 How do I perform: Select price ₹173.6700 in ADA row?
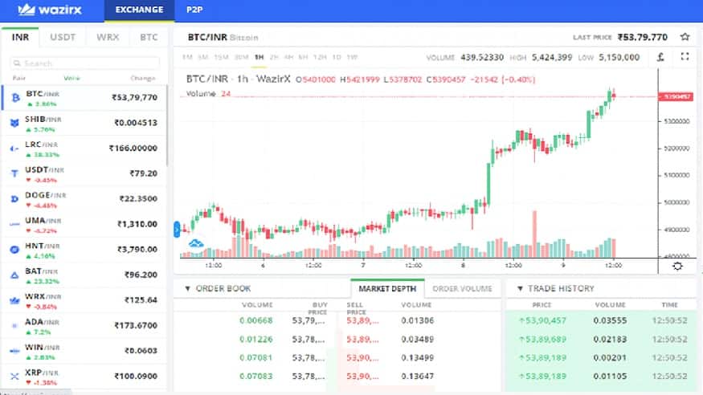(136, 326)
